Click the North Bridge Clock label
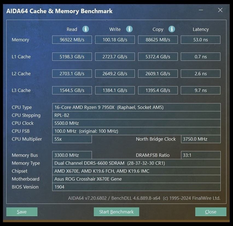233x226 pixels. 156,139
